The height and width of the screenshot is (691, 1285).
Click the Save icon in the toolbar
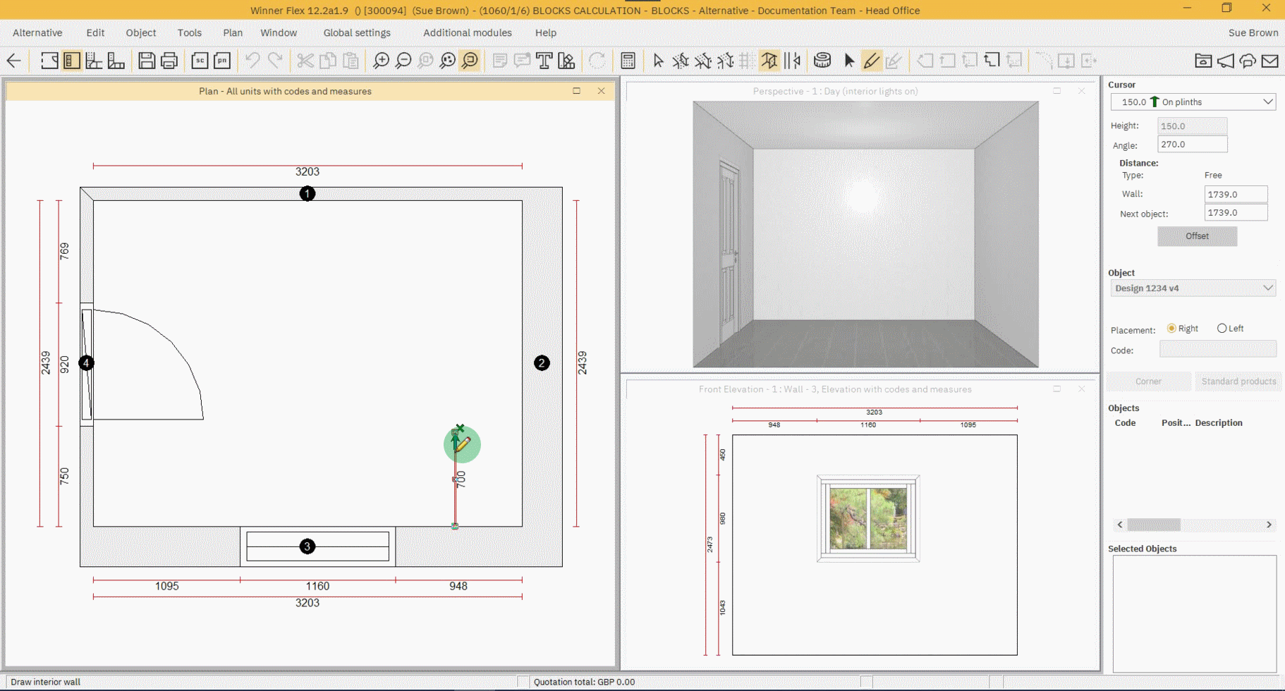pos(146,61)
